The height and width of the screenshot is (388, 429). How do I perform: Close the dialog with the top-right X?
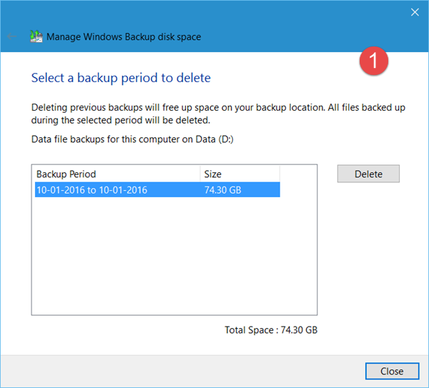pyautogui.click(x=415, y=12)
